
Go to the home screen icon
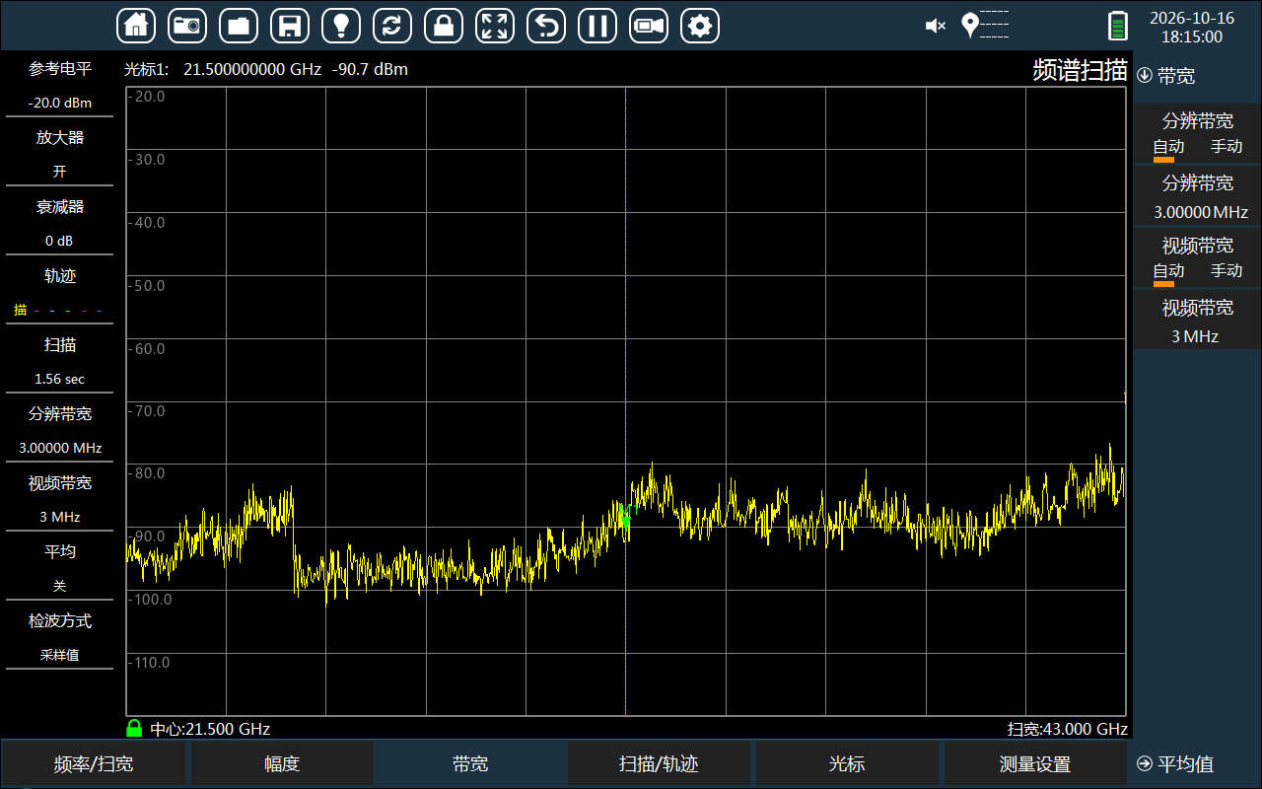pyautogui.click(x=136, y=26)
